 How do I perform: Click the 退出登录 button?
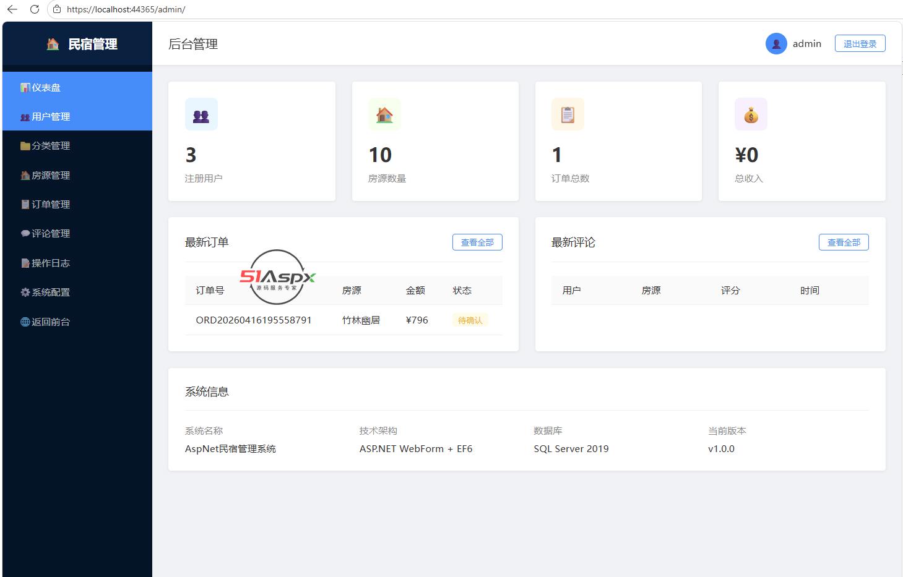860,43
